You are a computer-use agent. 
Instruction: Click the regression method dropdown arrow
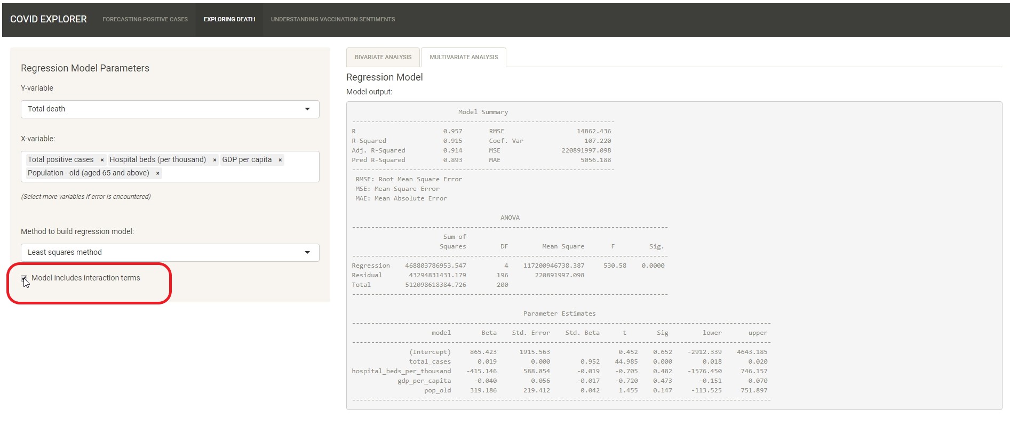[307, 253]
